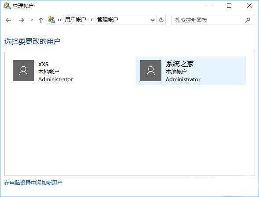
Task: Click the 选择要更改的用户 heading
Action: click(33, 41)
